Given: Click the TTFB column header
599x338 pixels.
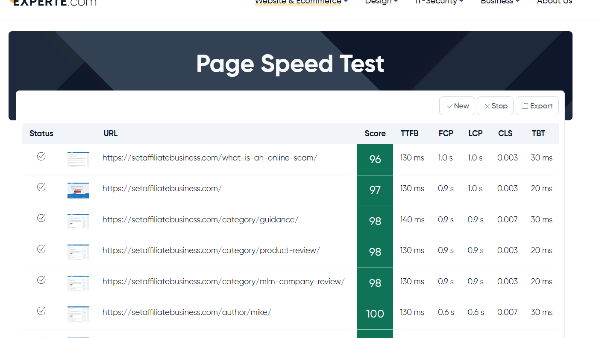Looking at the screenshot, I should pos(410,134).
